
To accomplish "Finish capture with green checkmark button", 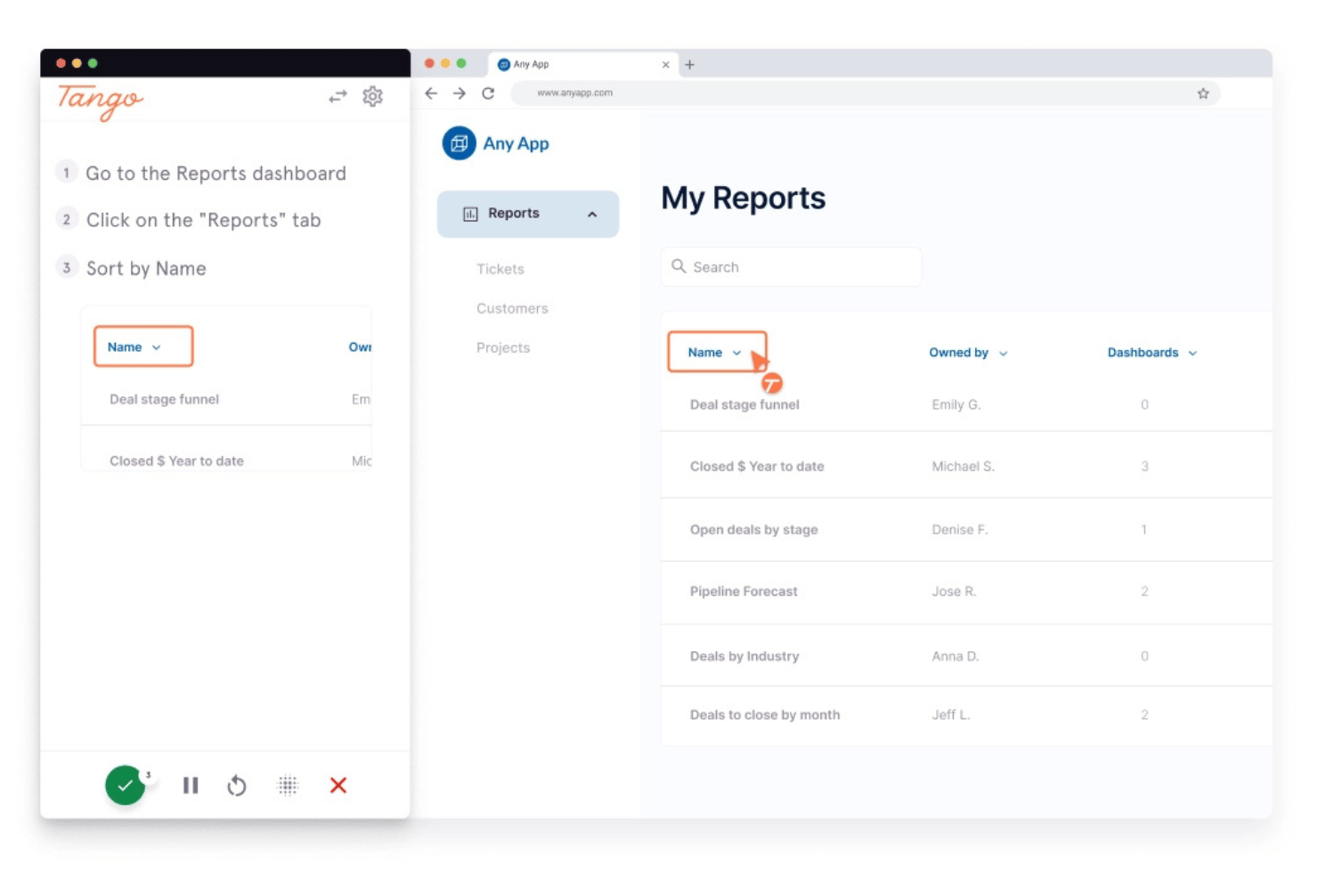I will (125, 785).
